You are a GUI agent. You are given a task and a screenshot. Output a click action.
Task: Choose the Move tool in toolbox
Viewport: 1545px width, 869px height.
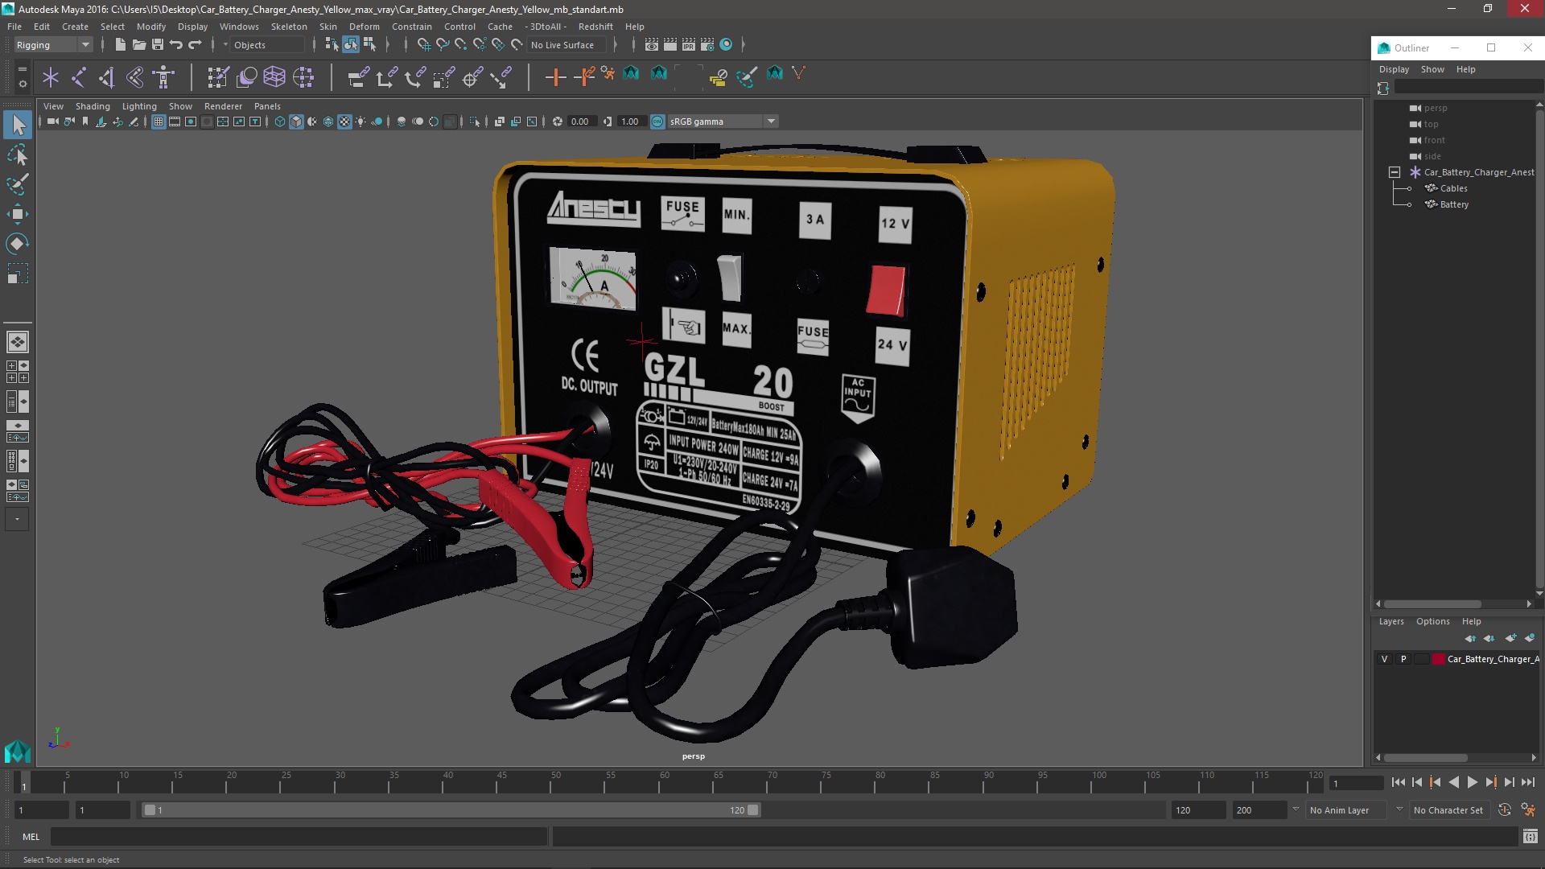pos(18,214)
